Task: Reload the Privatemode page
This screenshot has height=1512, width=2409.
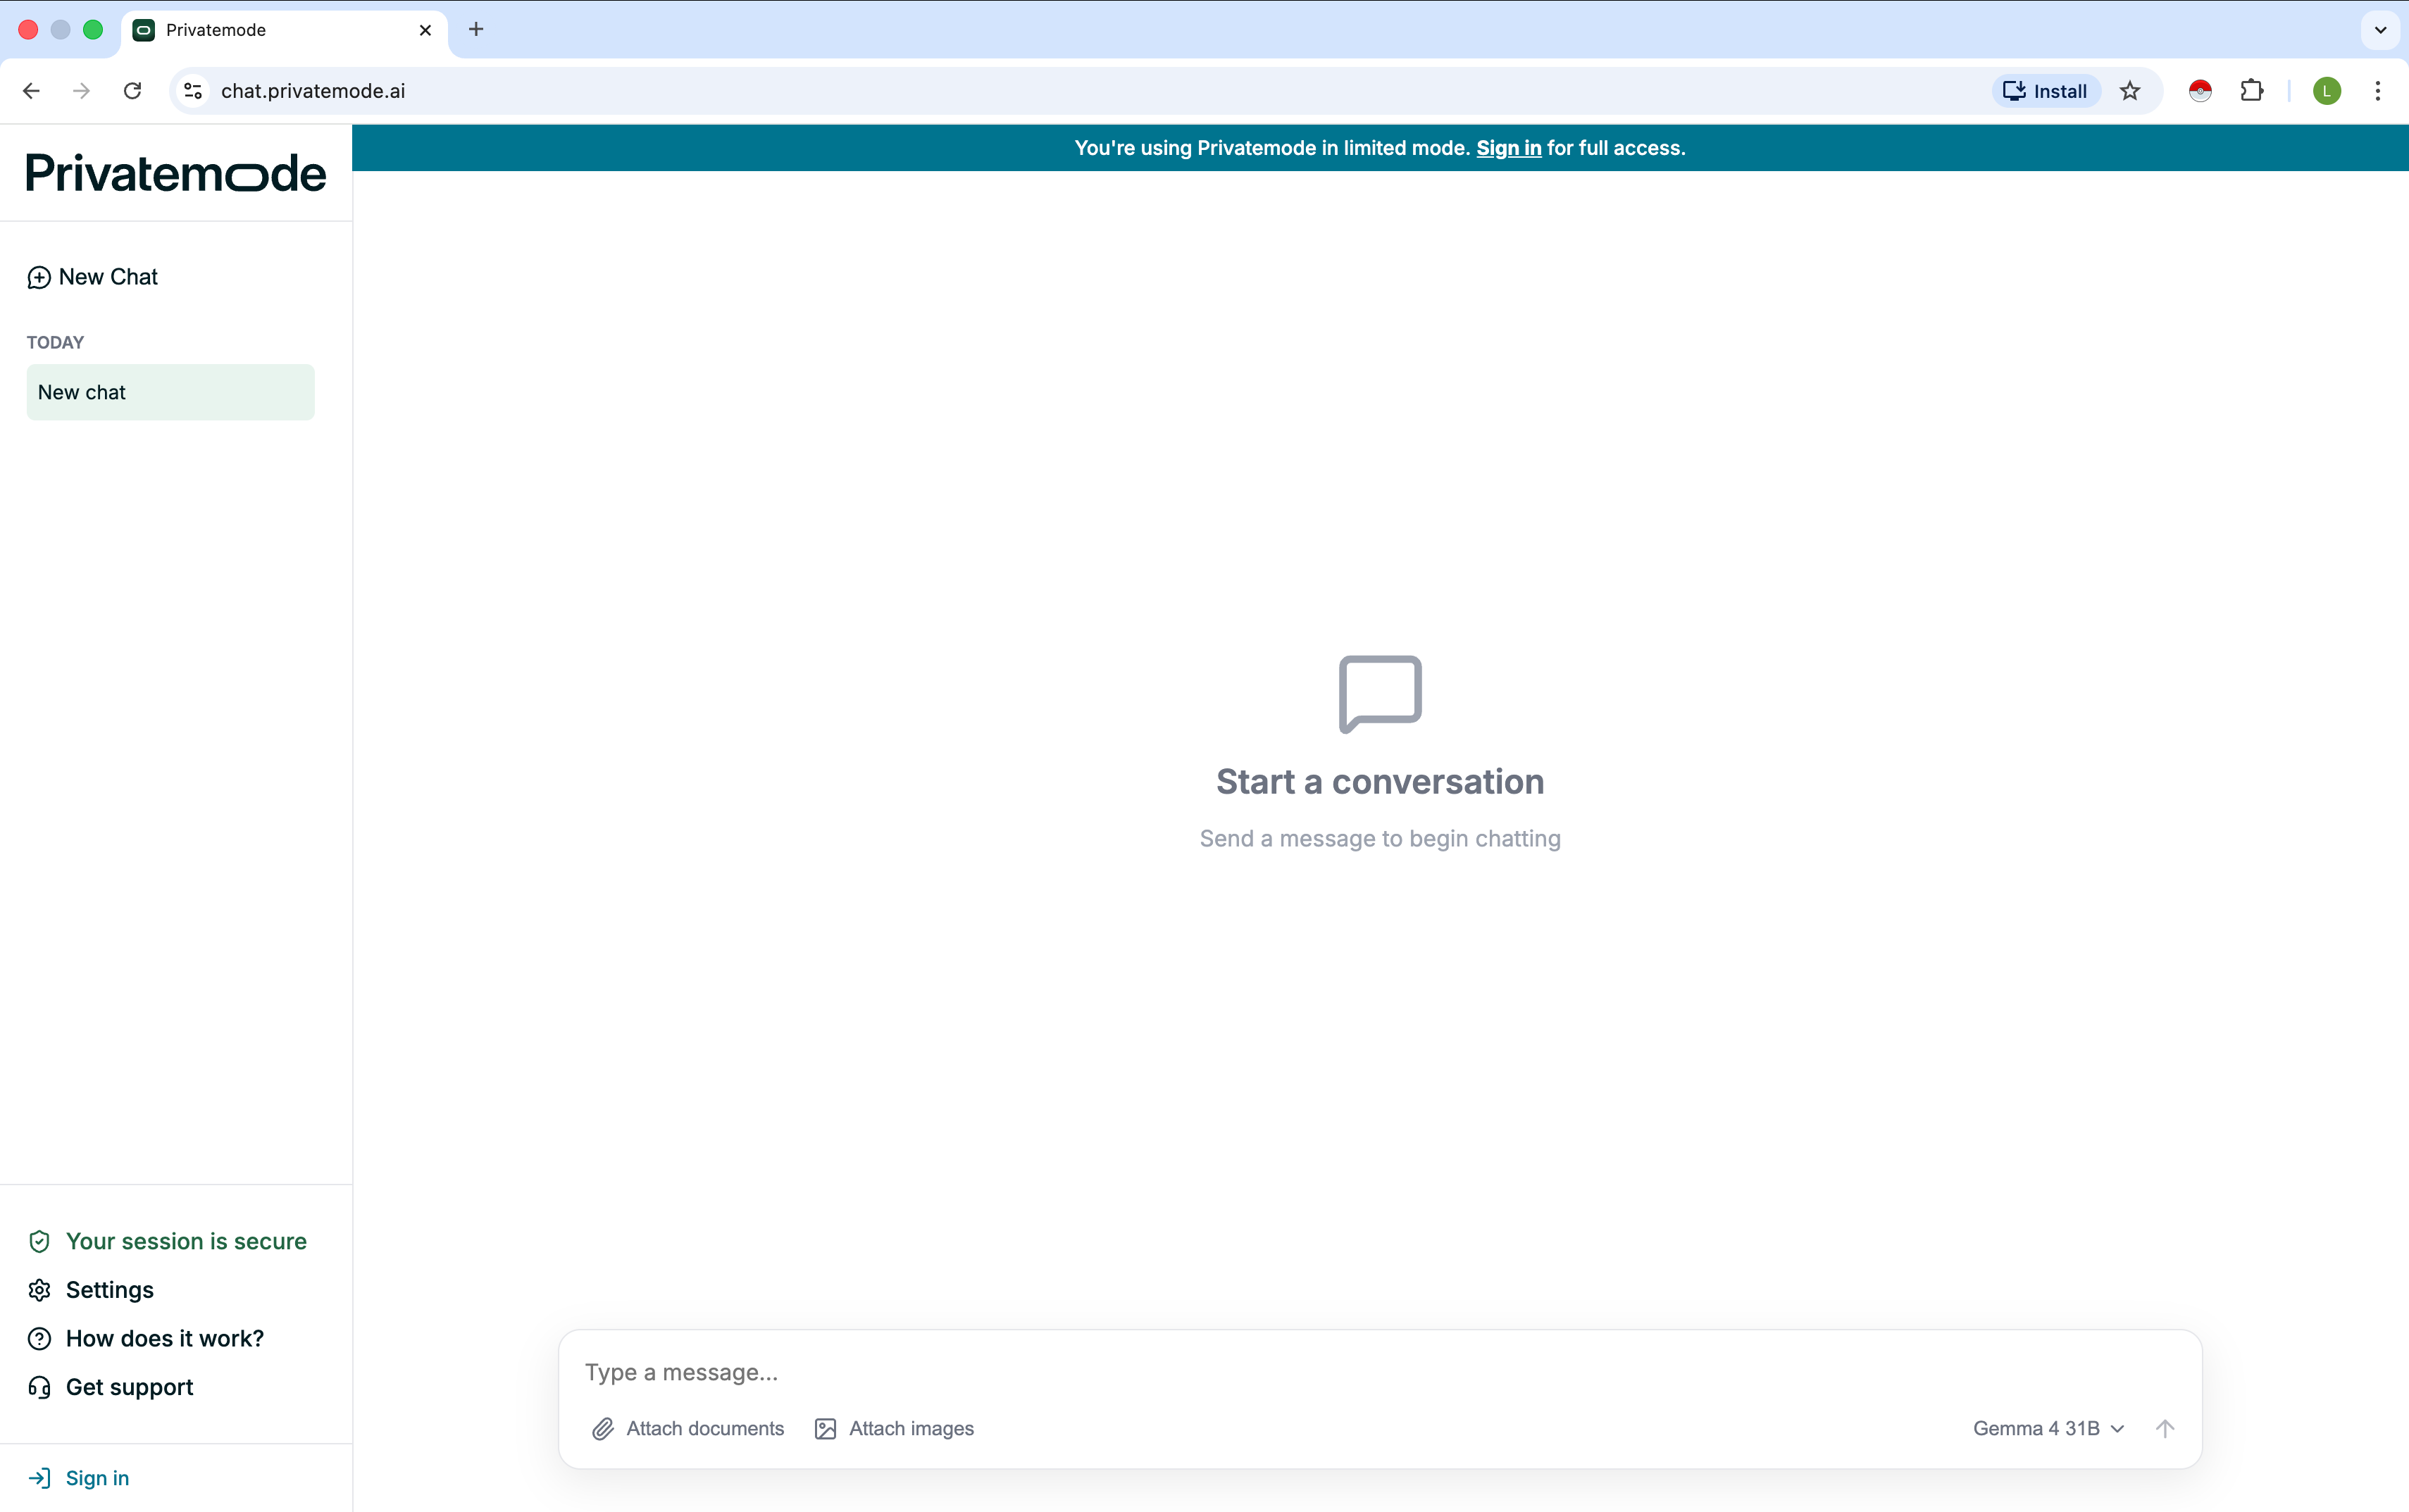Action: click(132, 91)
